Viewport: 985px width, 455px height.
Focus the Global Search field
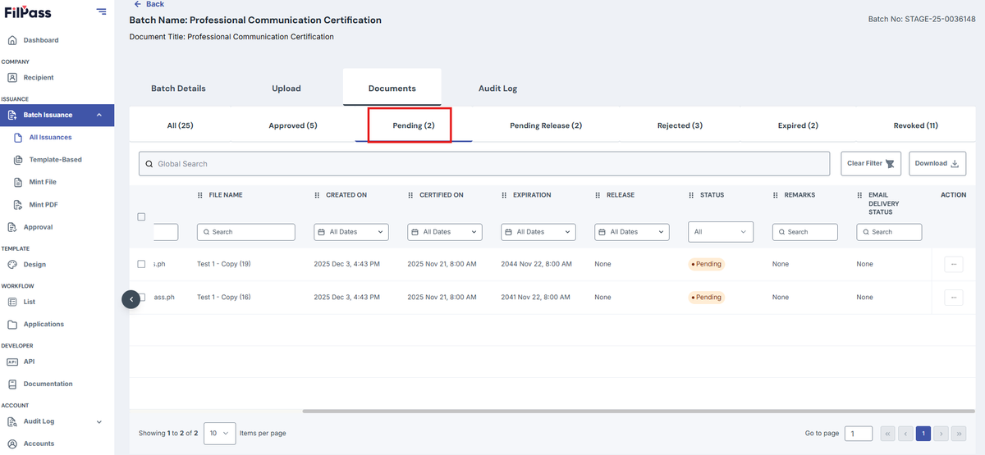tap(484, 164)
